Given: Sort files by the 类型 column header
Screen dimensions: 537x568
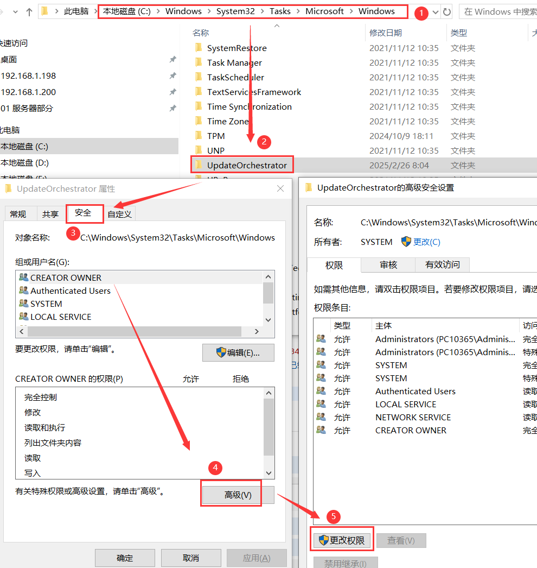Looking at the screenshot, I should point(458,33).
